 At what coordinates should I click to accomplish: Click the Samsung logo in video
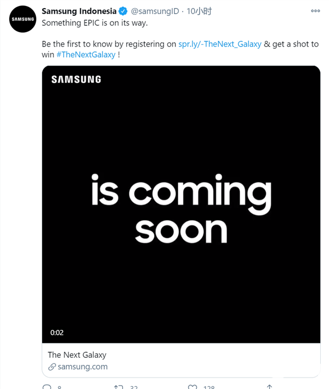tap(76, 79)
